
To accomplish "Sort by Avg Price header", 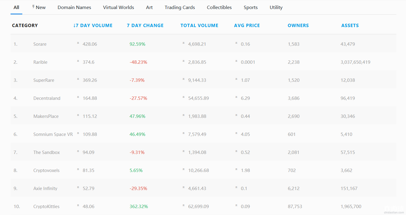I will (247, 26).
